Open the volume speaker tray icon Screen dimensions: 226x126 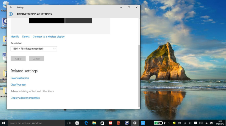190,123
